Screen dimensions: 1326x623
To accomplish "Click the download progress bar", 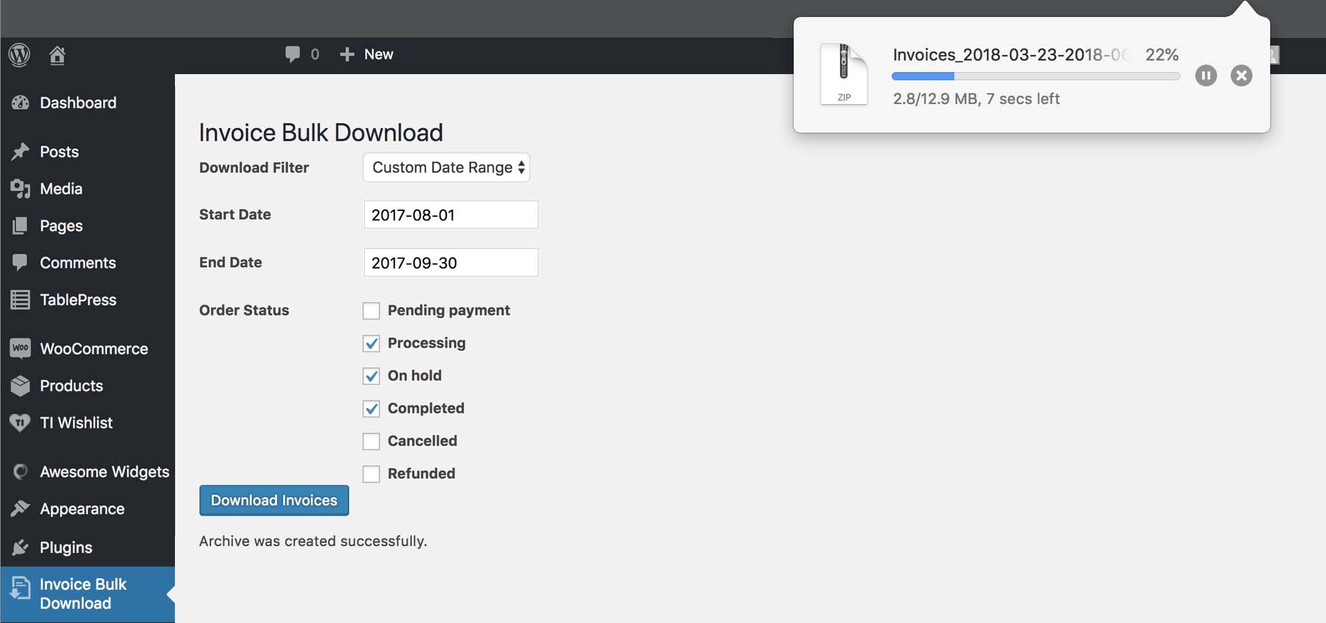I will pos(1035,76).
